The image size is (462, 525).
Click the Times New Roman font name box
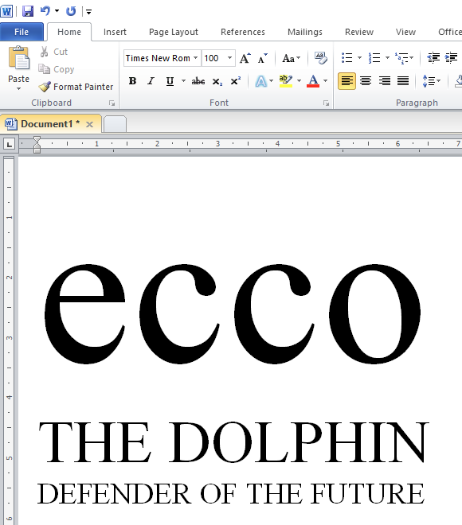point(158,58)
